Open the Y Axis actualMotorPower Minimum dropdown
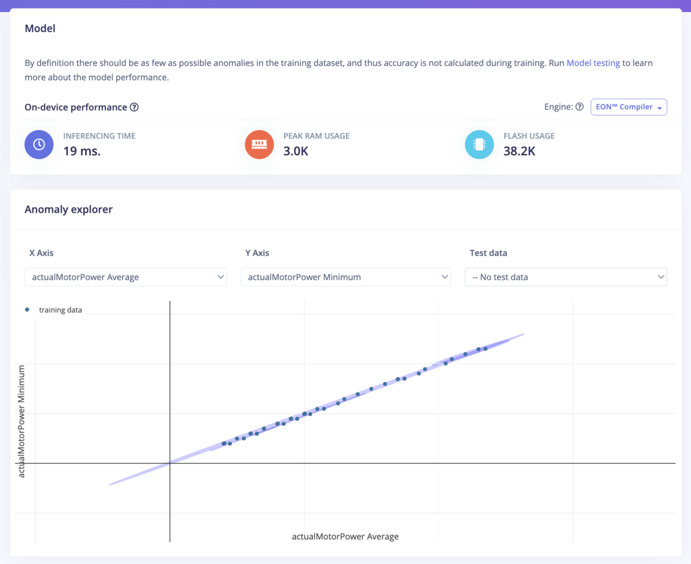Image resolution: width=691 pixels, height=564 pixels. point(345,277)
